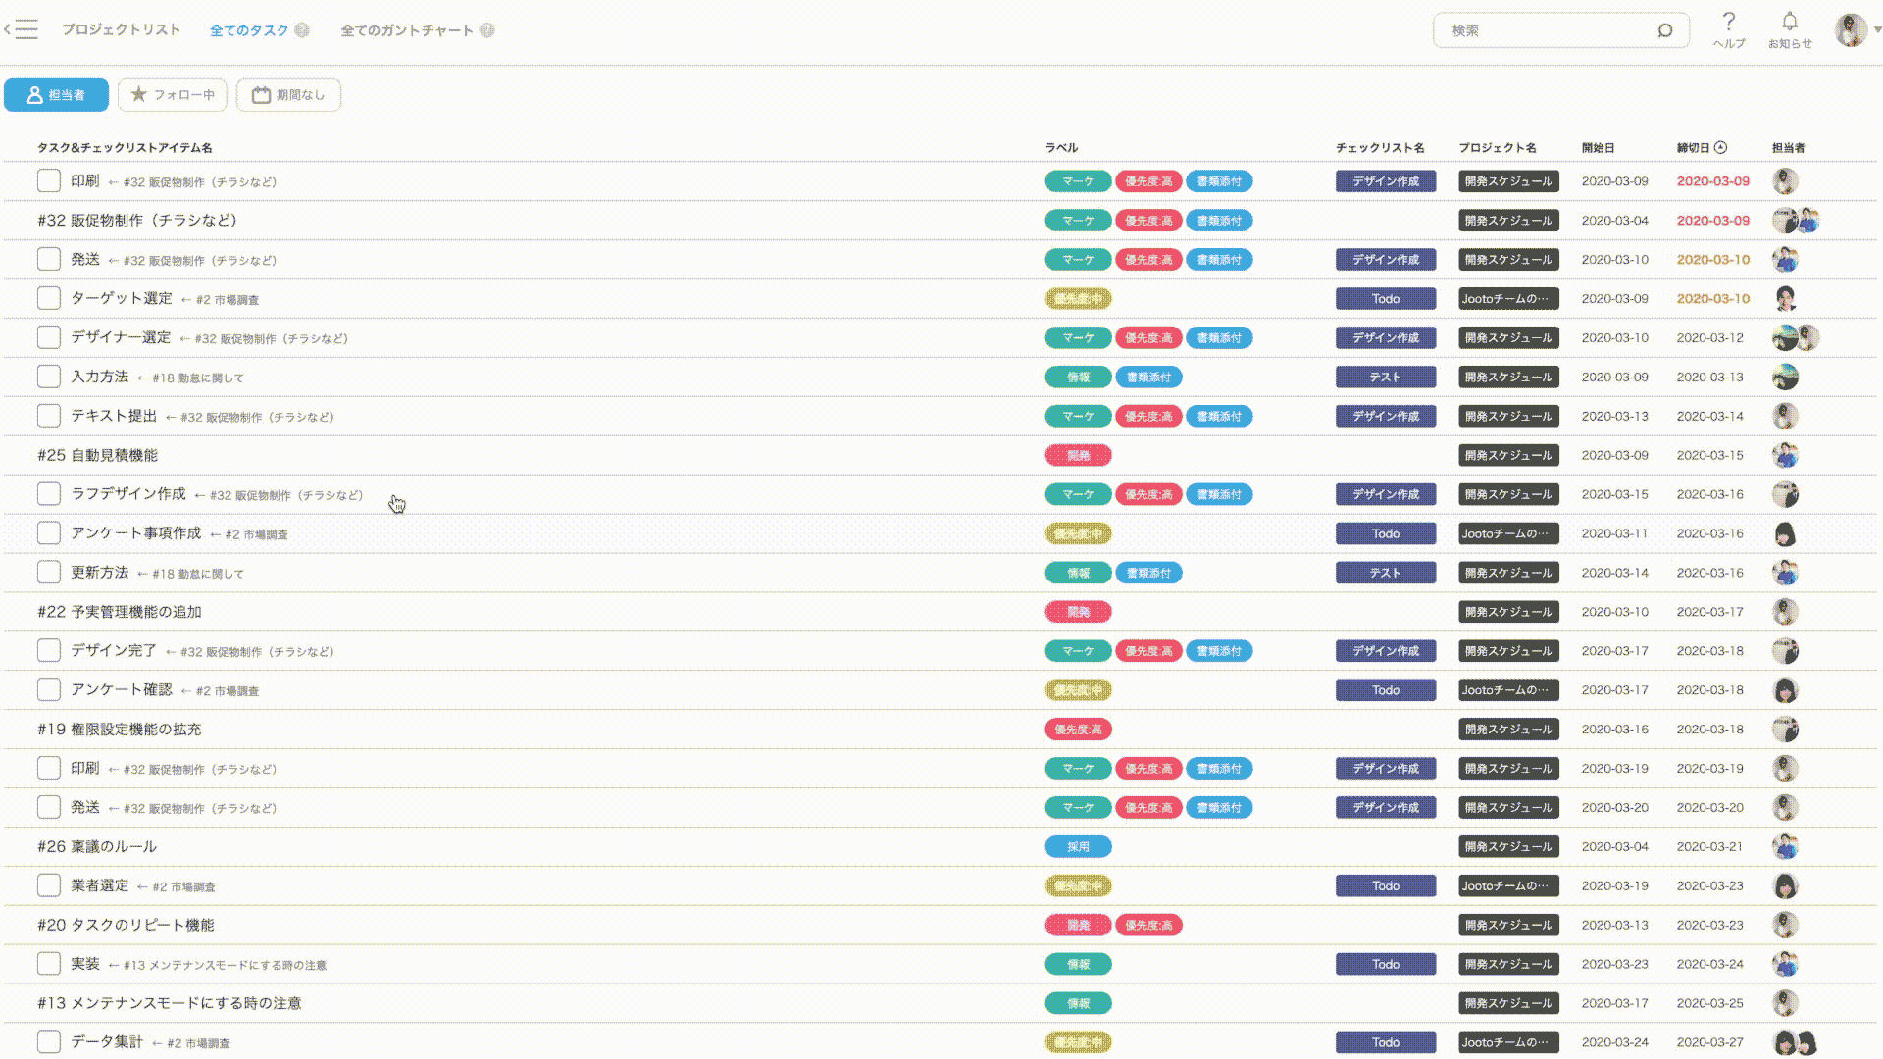Enable the 期間なし filter
Screen dimensions: 1883x1059
pos(288,95)
